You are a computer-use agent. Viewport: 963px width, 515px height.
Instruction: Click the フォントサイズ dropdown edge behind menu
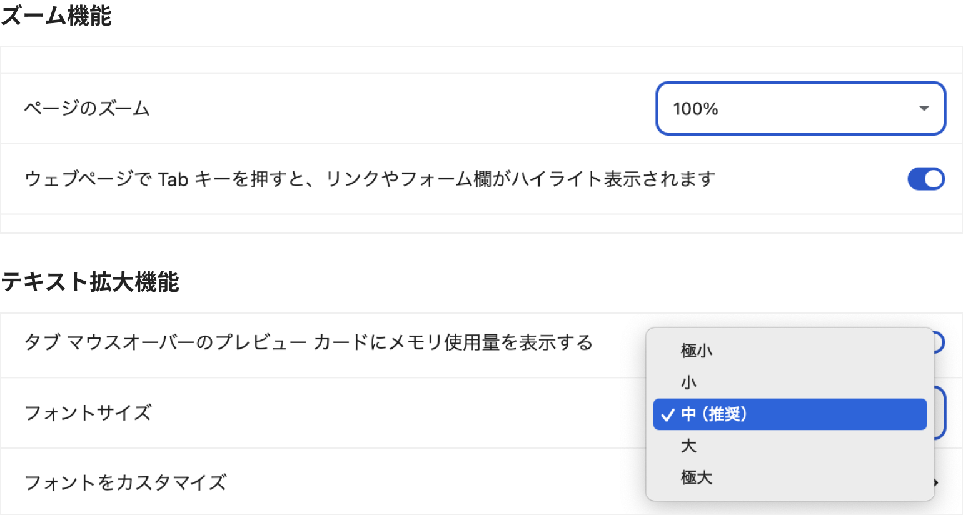click(x=940, y=413)
